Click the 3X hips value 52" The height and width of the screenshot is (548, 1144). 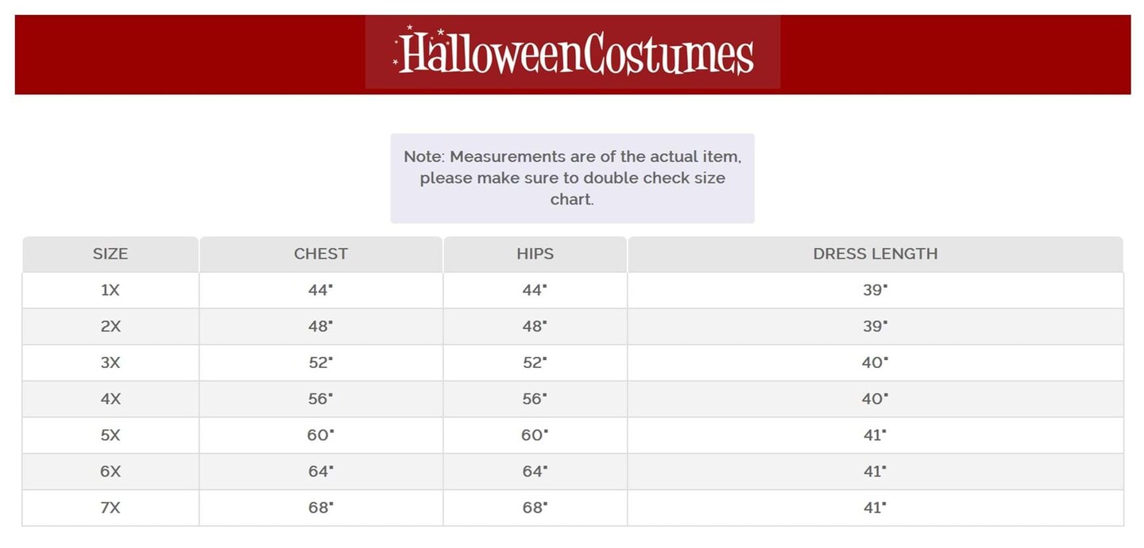(x=535, y=362)
